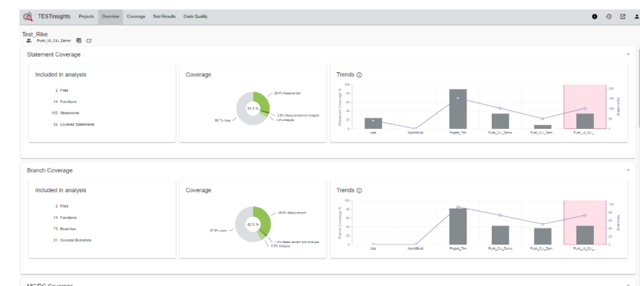Click the 69.7% none label
The image size is (640, 286).
(223, 120)
